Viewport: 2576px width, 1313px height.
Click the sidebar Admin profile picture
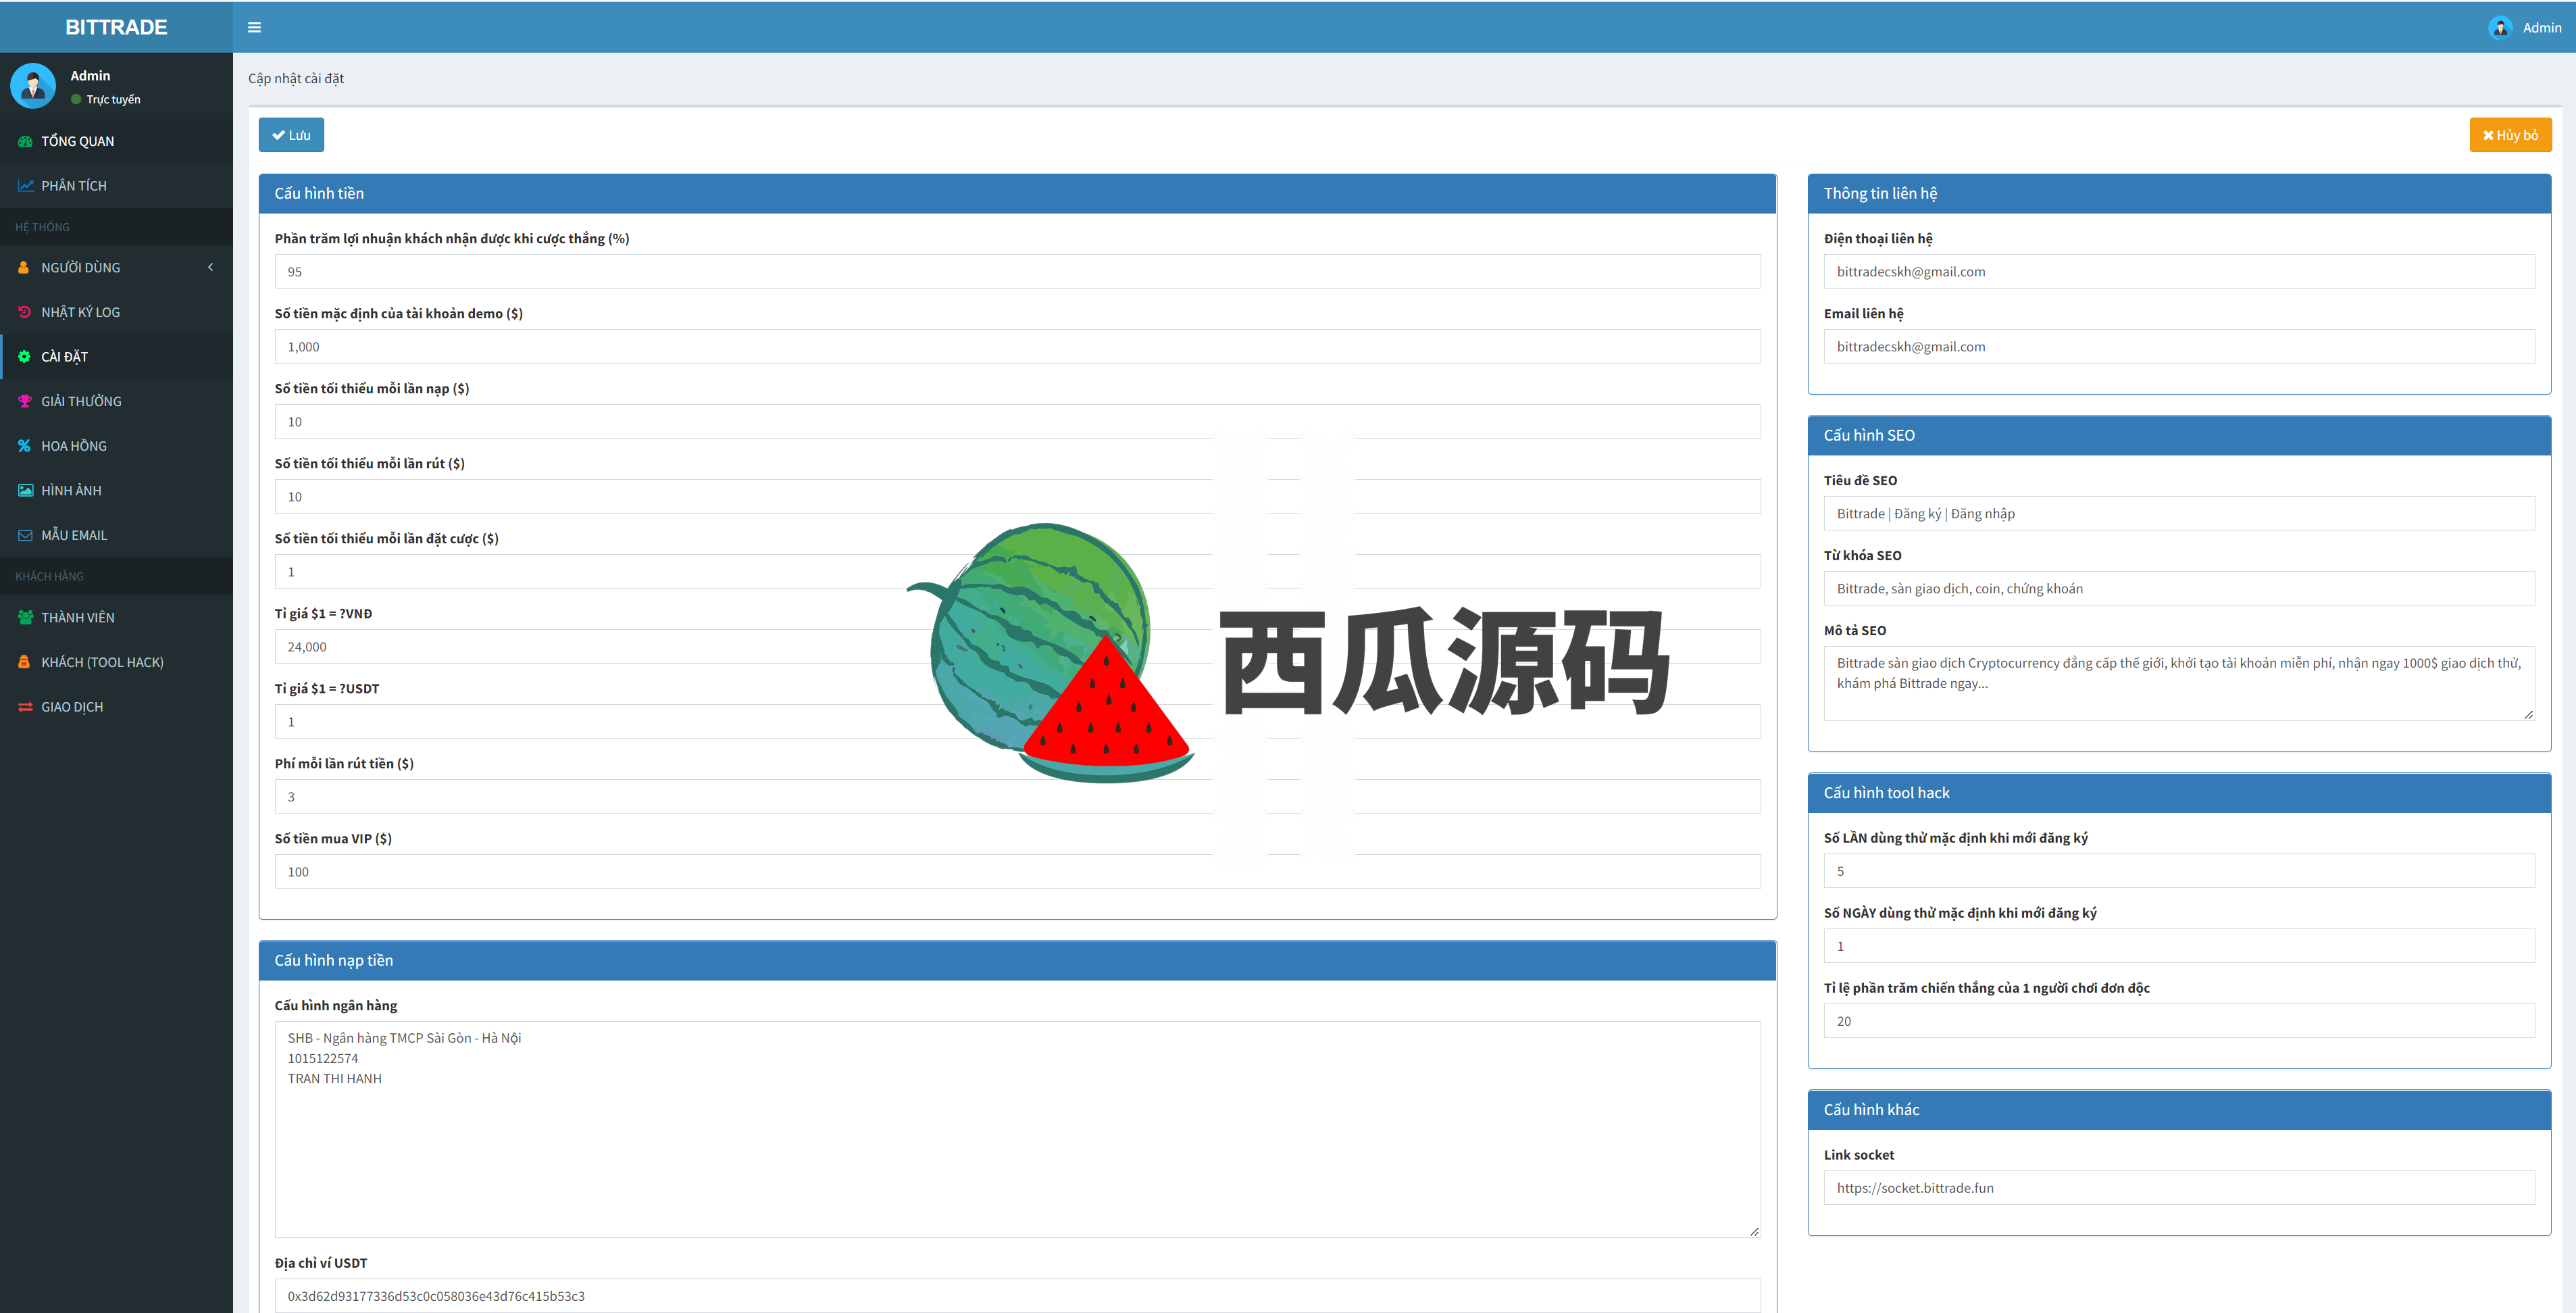pos(33,86)
